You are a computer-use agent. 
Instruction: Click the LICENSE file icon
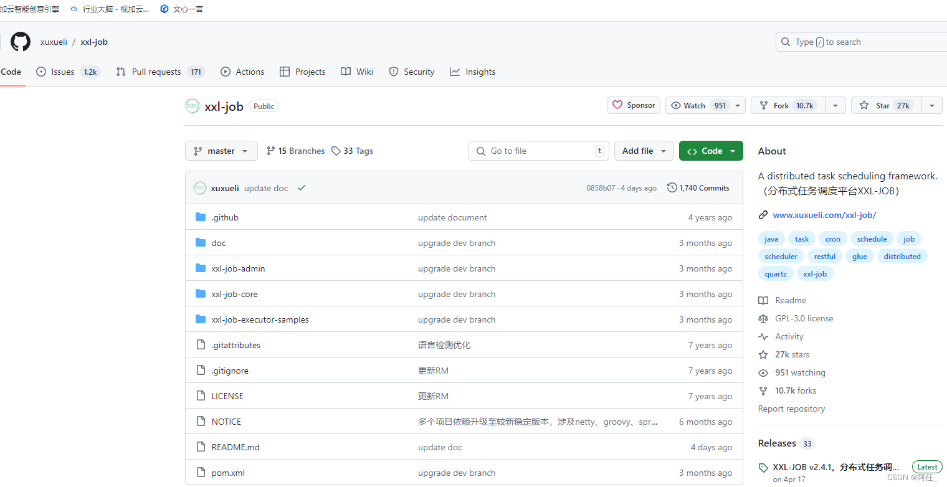click(x=201, y=396)
